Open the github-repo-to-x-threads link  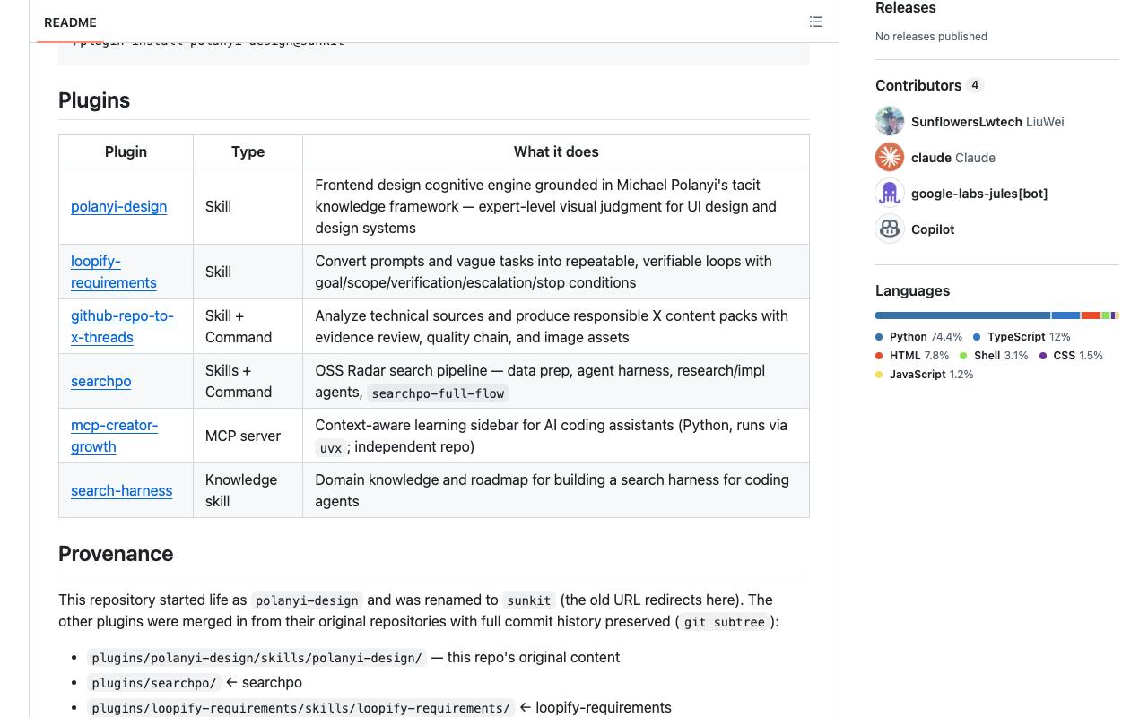[x=122, y=326]
